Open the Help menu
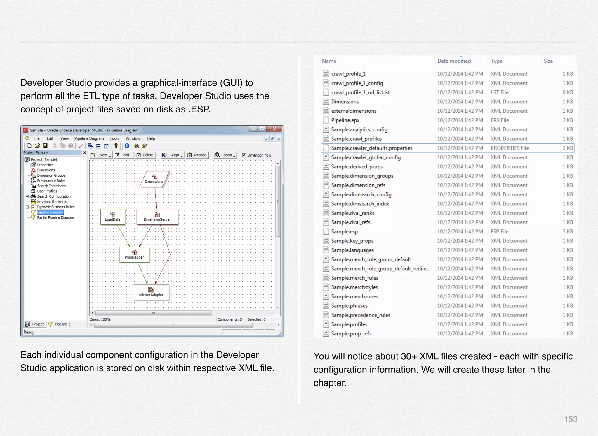 (x=151, y=138)
